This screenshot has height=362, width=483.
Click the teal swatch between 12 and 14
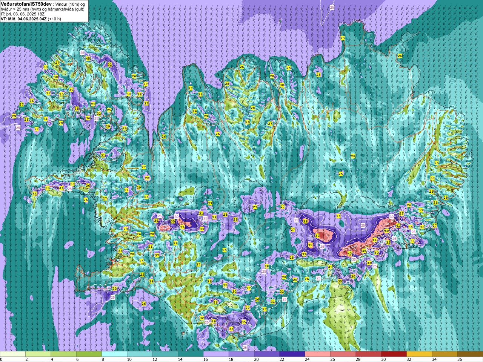pos(165,354)
